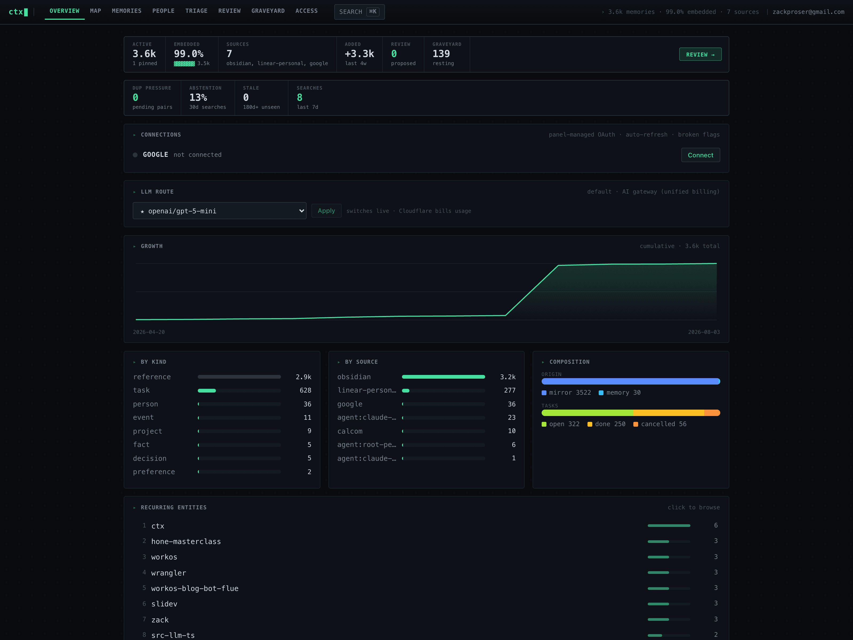The image size is (853, 640).
Task: Click the green open 322 swatch
Action: pyautogui.click(x=544, y=424)
